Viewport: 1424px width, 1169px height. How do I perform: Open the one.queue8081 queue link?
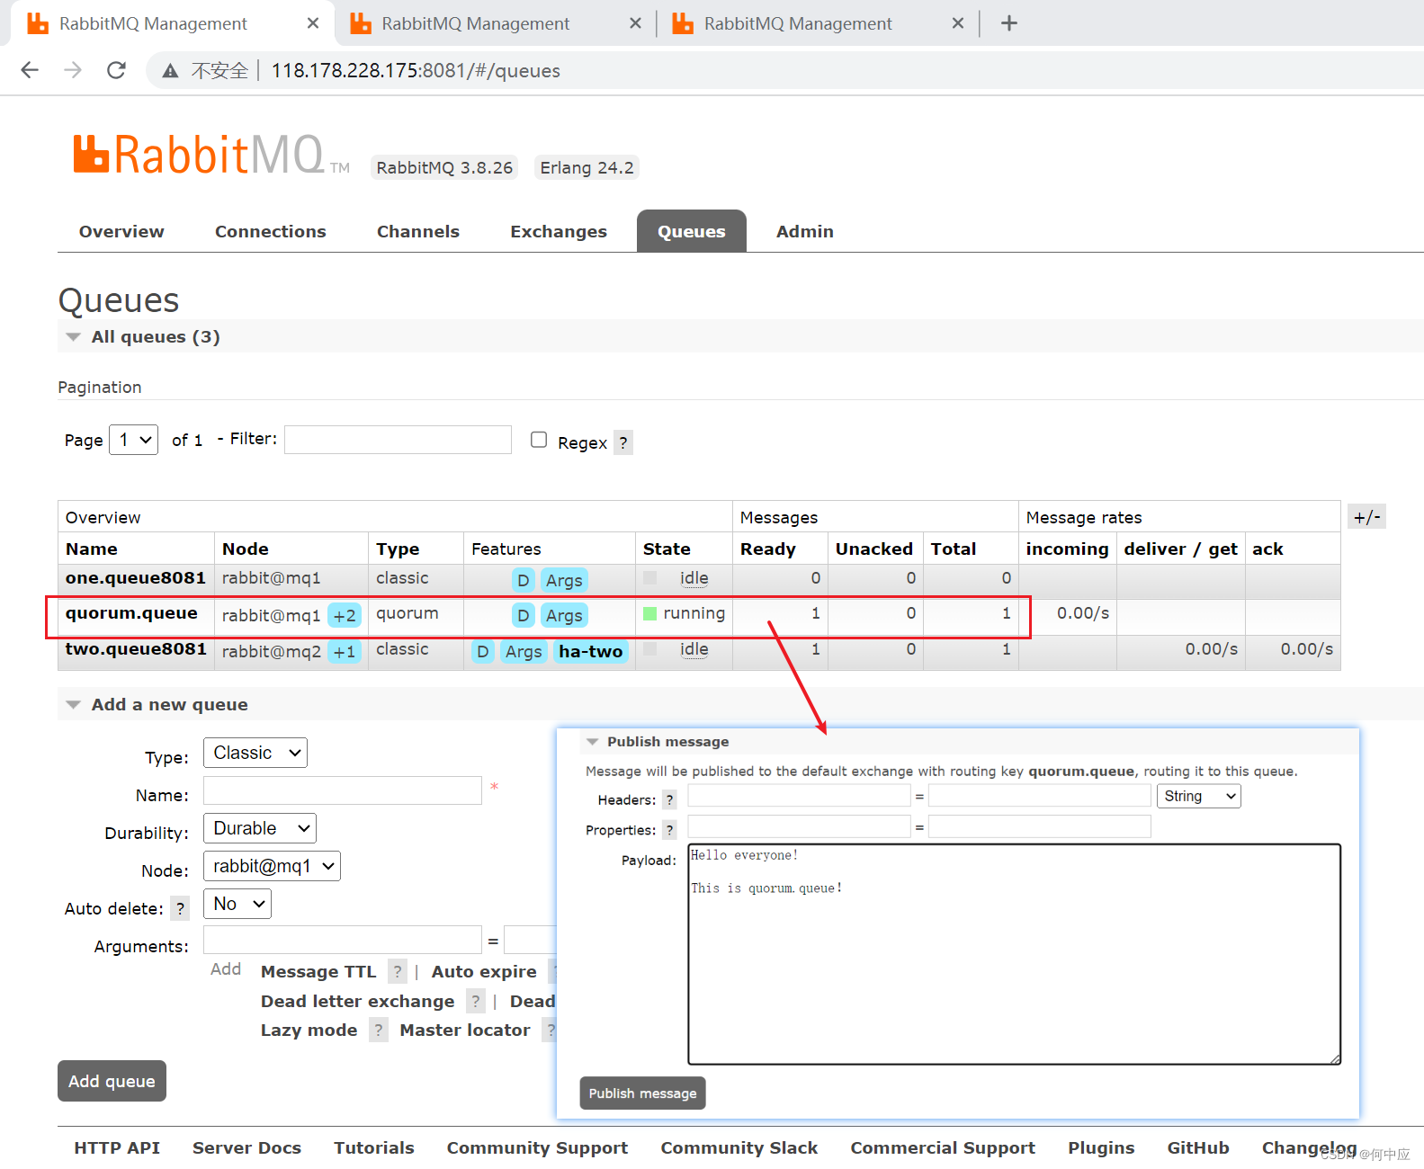click(x=136, y=578)
